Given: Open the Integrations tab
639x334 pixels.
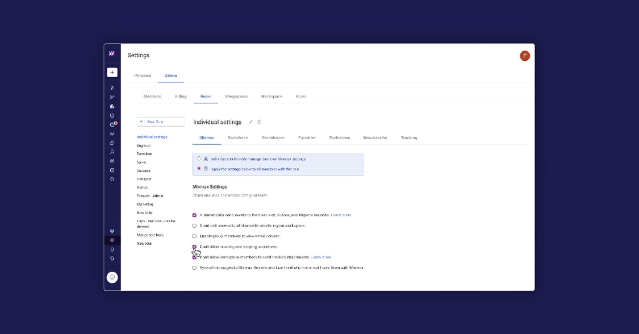Looking at the screenshot, I should coord(236,97).
